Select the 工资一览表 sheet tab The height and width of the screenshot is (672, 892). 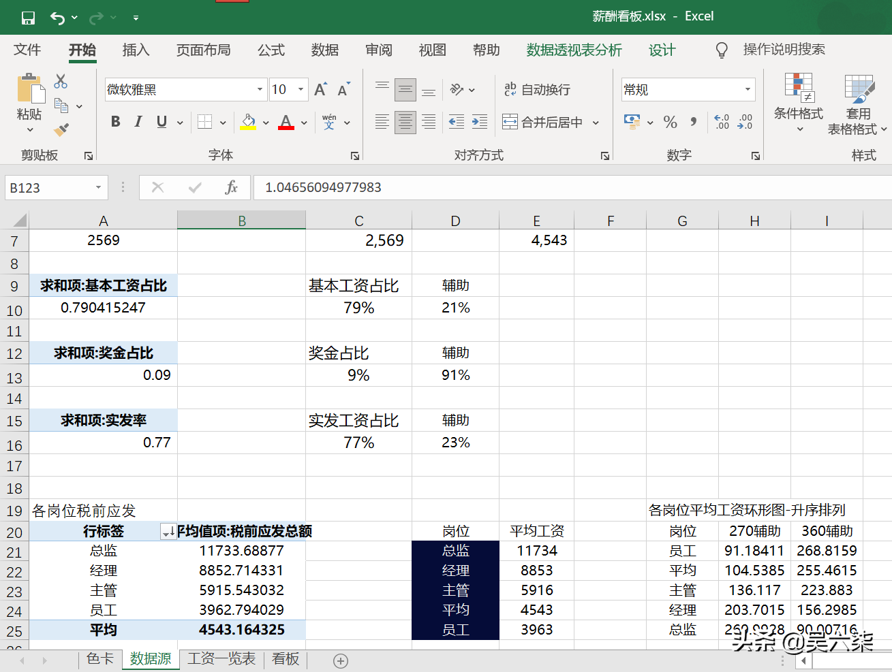point(221,658)
